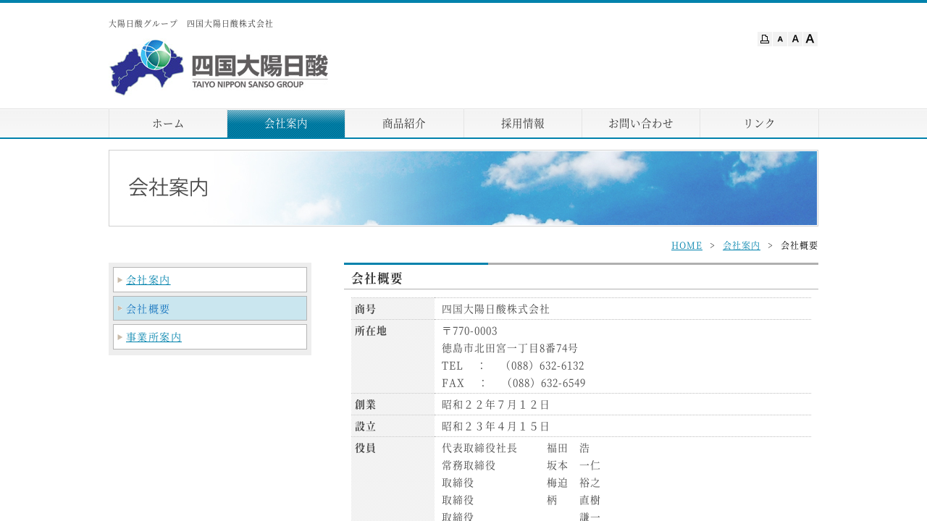
Task: Open 会社案内 in the sidebar menu
Action: tap(148, 280)
